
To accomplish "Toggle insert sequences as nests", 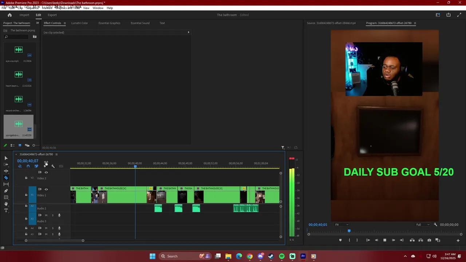I will coord(20,166).
